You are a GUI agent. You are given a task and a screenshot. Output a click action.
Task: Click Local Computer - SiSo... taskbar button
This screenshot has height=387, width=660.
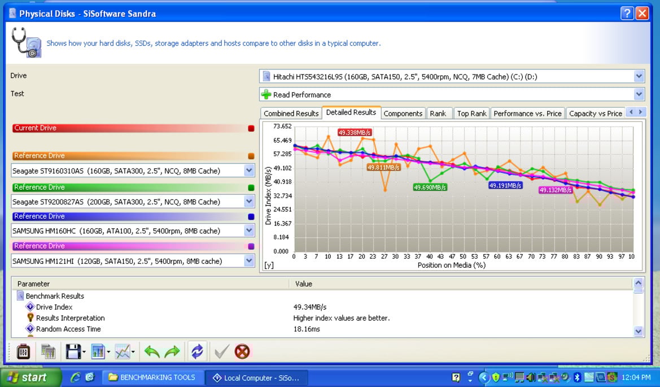point(257,378)
